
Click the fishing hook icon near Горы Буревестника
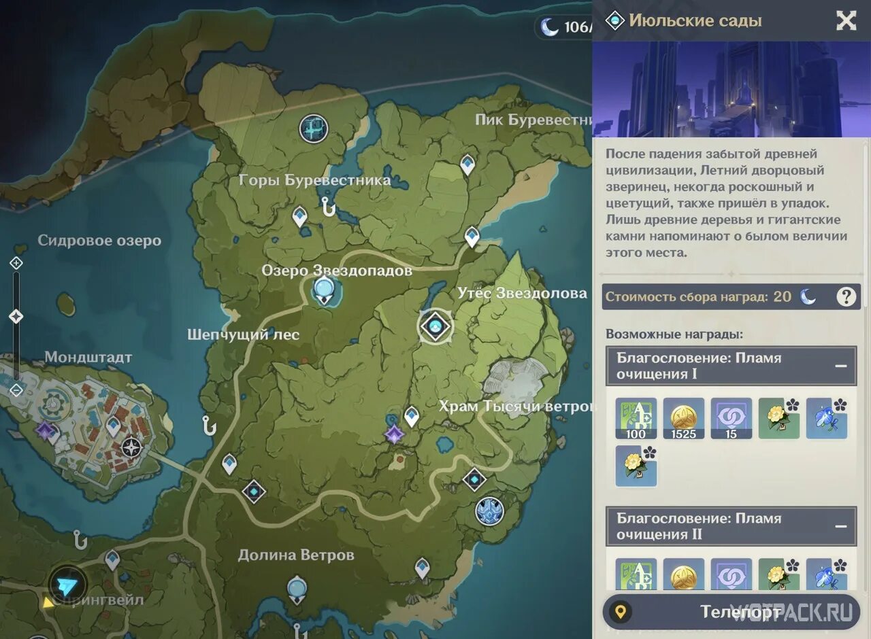329,206
